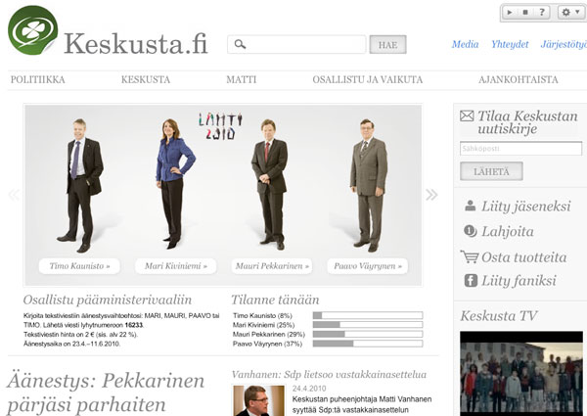This screenshot has height=416, width=587.
Task: Click the Timo Kaunisto » button
Action: (79, 266)
